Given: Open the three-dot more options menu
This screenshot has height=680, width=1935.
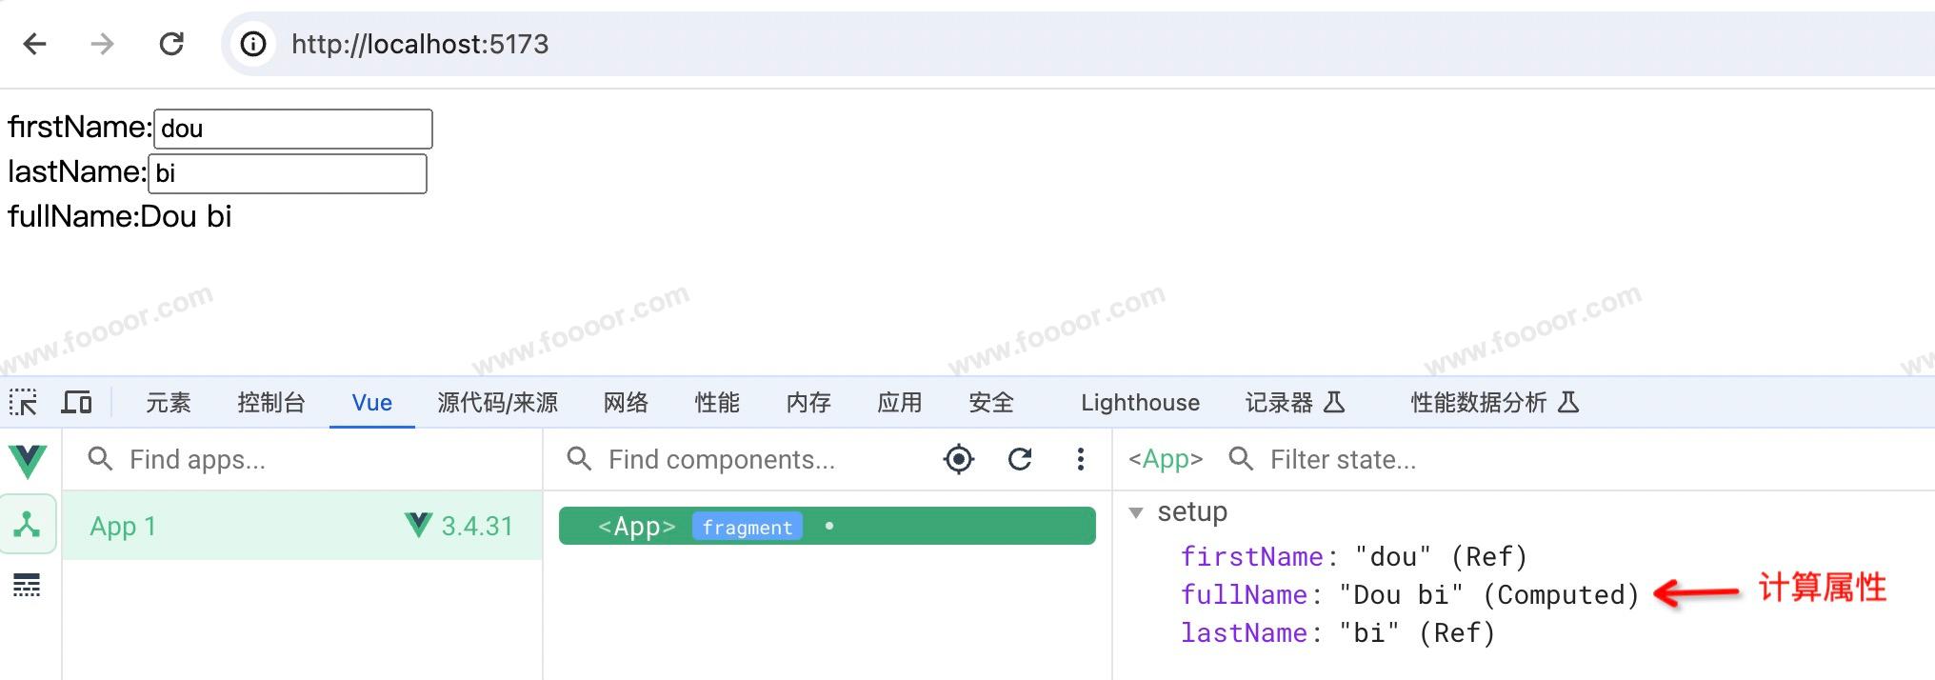Looking at the screenshot, I should pos(1080,460).
